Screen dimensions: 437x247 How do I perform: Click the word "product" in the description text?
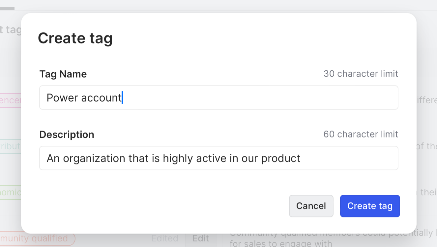(280, 158)
